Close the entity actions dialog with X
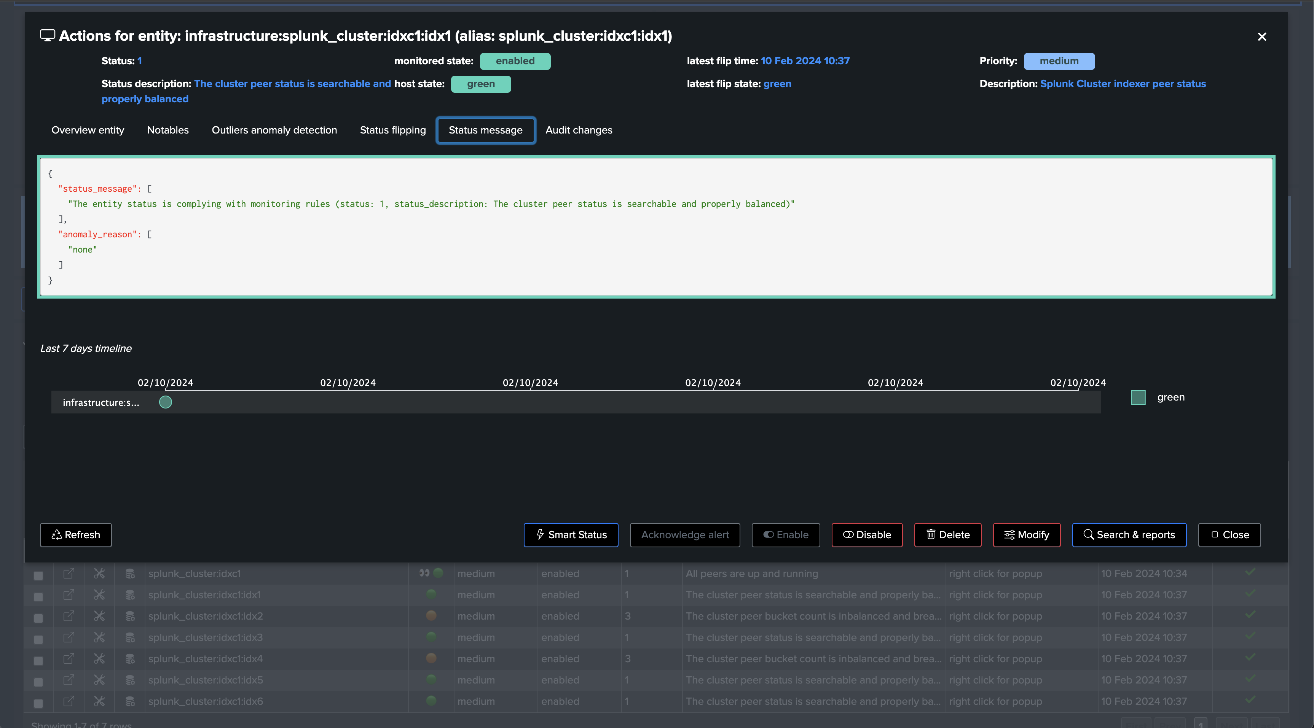 1262,37
